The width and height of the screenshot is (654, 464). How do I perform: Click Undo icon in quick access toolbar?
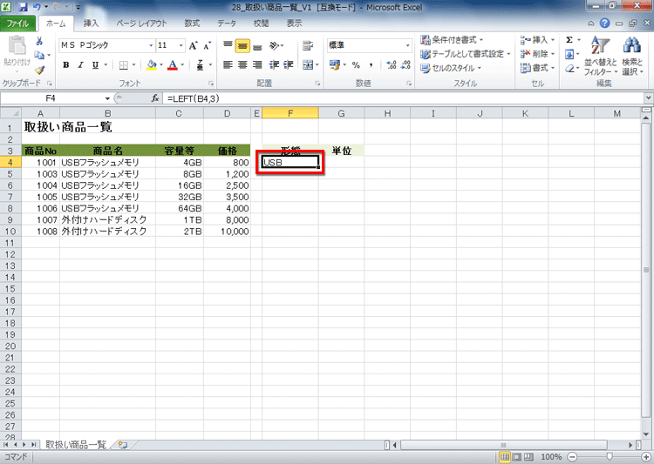coord(37,7)
